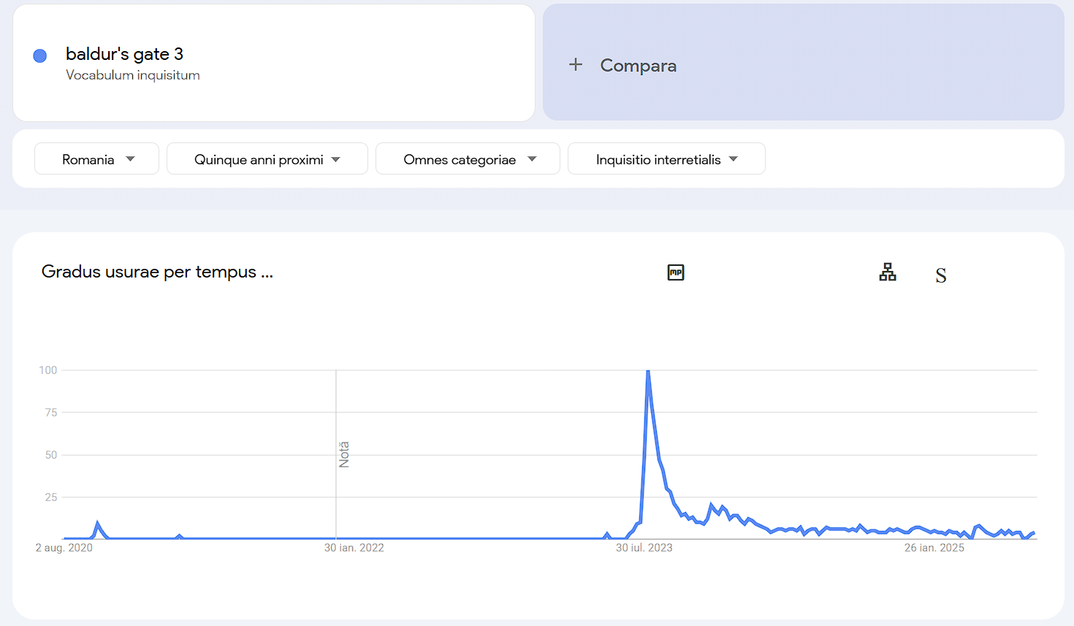Screen dimensions: 1074x626
Task: Click the Notă marker on chart
Action: tap(344, 454)
